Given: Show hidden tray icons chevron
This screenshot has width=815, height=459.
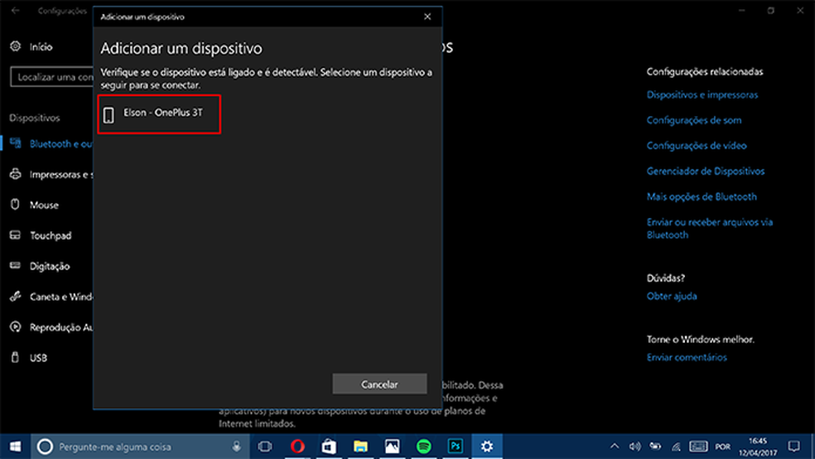Looking at the screenshot, I should click(x=615, y=447).
